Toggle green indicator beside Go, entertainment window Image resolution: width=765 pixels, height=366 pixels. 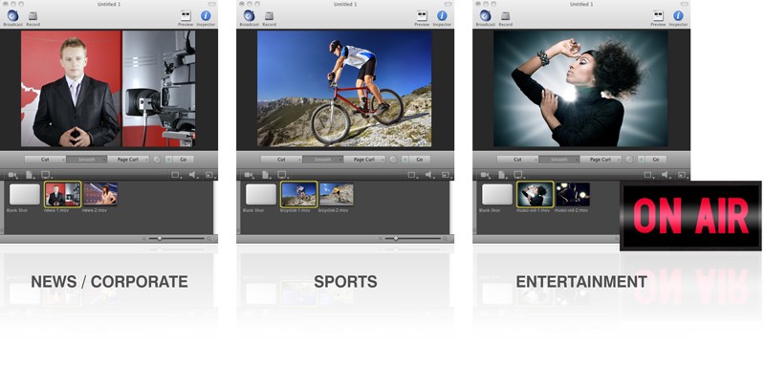tap(641, 160)
